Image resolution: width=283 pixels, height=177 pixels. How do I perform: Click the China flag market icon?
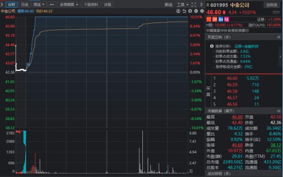click(x=209, y=19)
